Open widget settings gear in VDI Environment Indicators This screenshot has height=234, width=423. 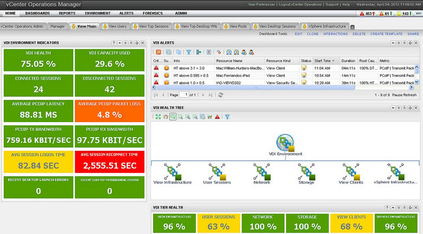pyautogui.click(x=137, y=43)
